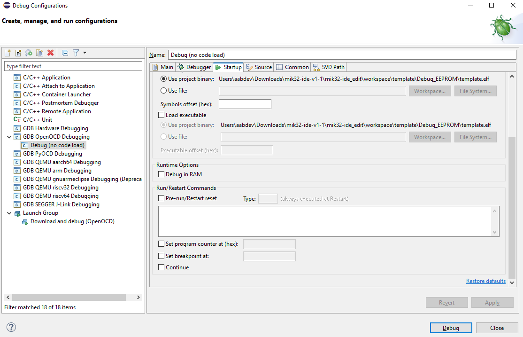
Task: Switch to the Common tab
Action: (x=292, y=67)
